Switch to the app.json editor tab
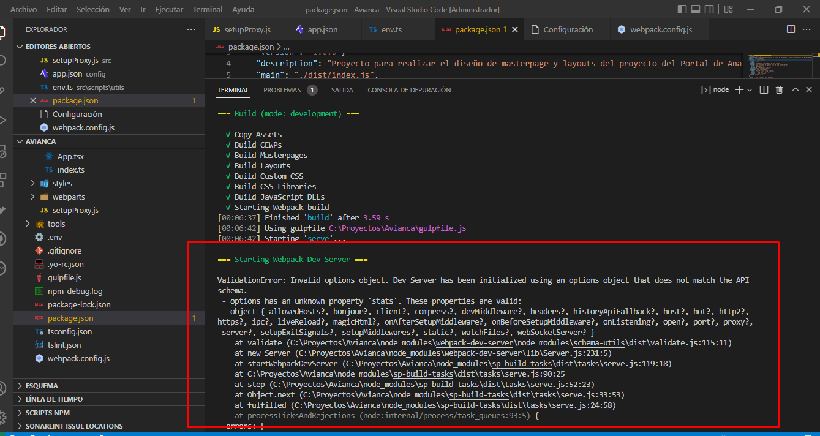This screenshot has width=820, height=436. 323,29
